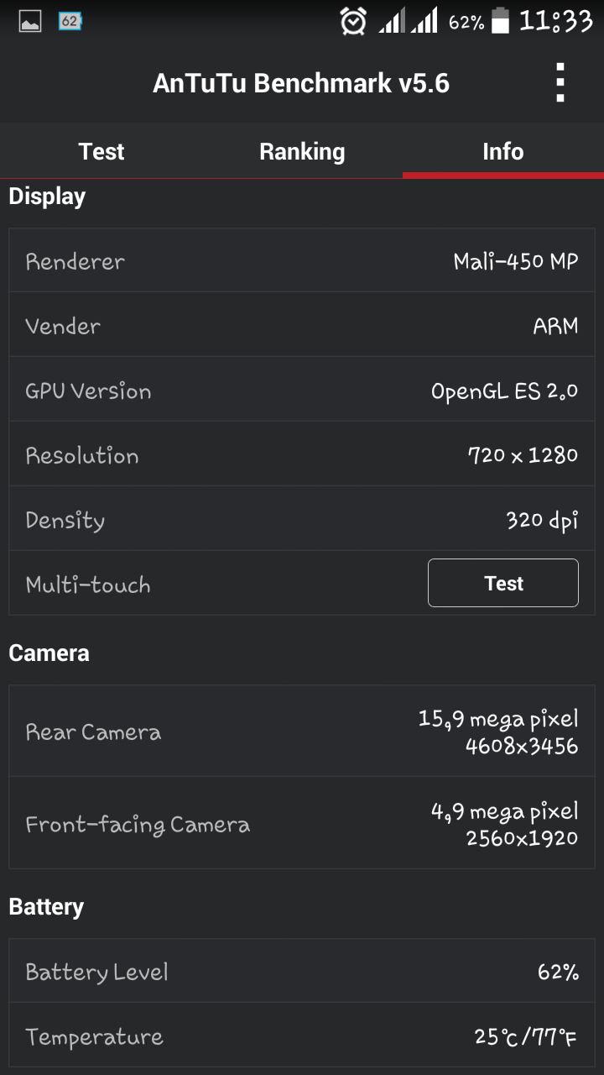Tap the first SIM signal strength icon
This screenshot has width=604, height=1075.
(392, 20)
